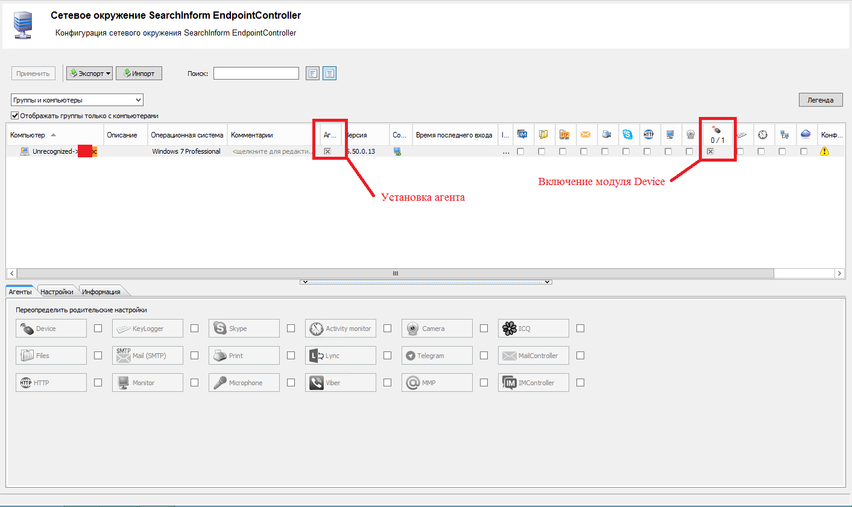Image resolution: width=852 pixels, height=507 pixels.
Task: Click the Импорт button
Action: tap(139, 74)
